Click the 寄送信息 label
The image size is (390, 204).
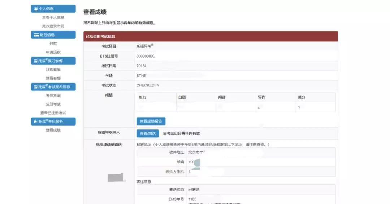coord(144,182)
